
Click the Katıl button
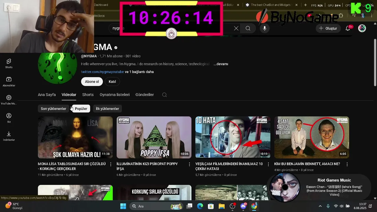tap(112, 82)
